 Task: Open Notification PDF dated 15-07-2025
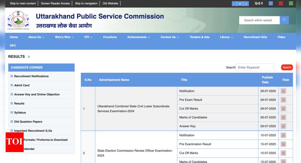click(283, 135)
